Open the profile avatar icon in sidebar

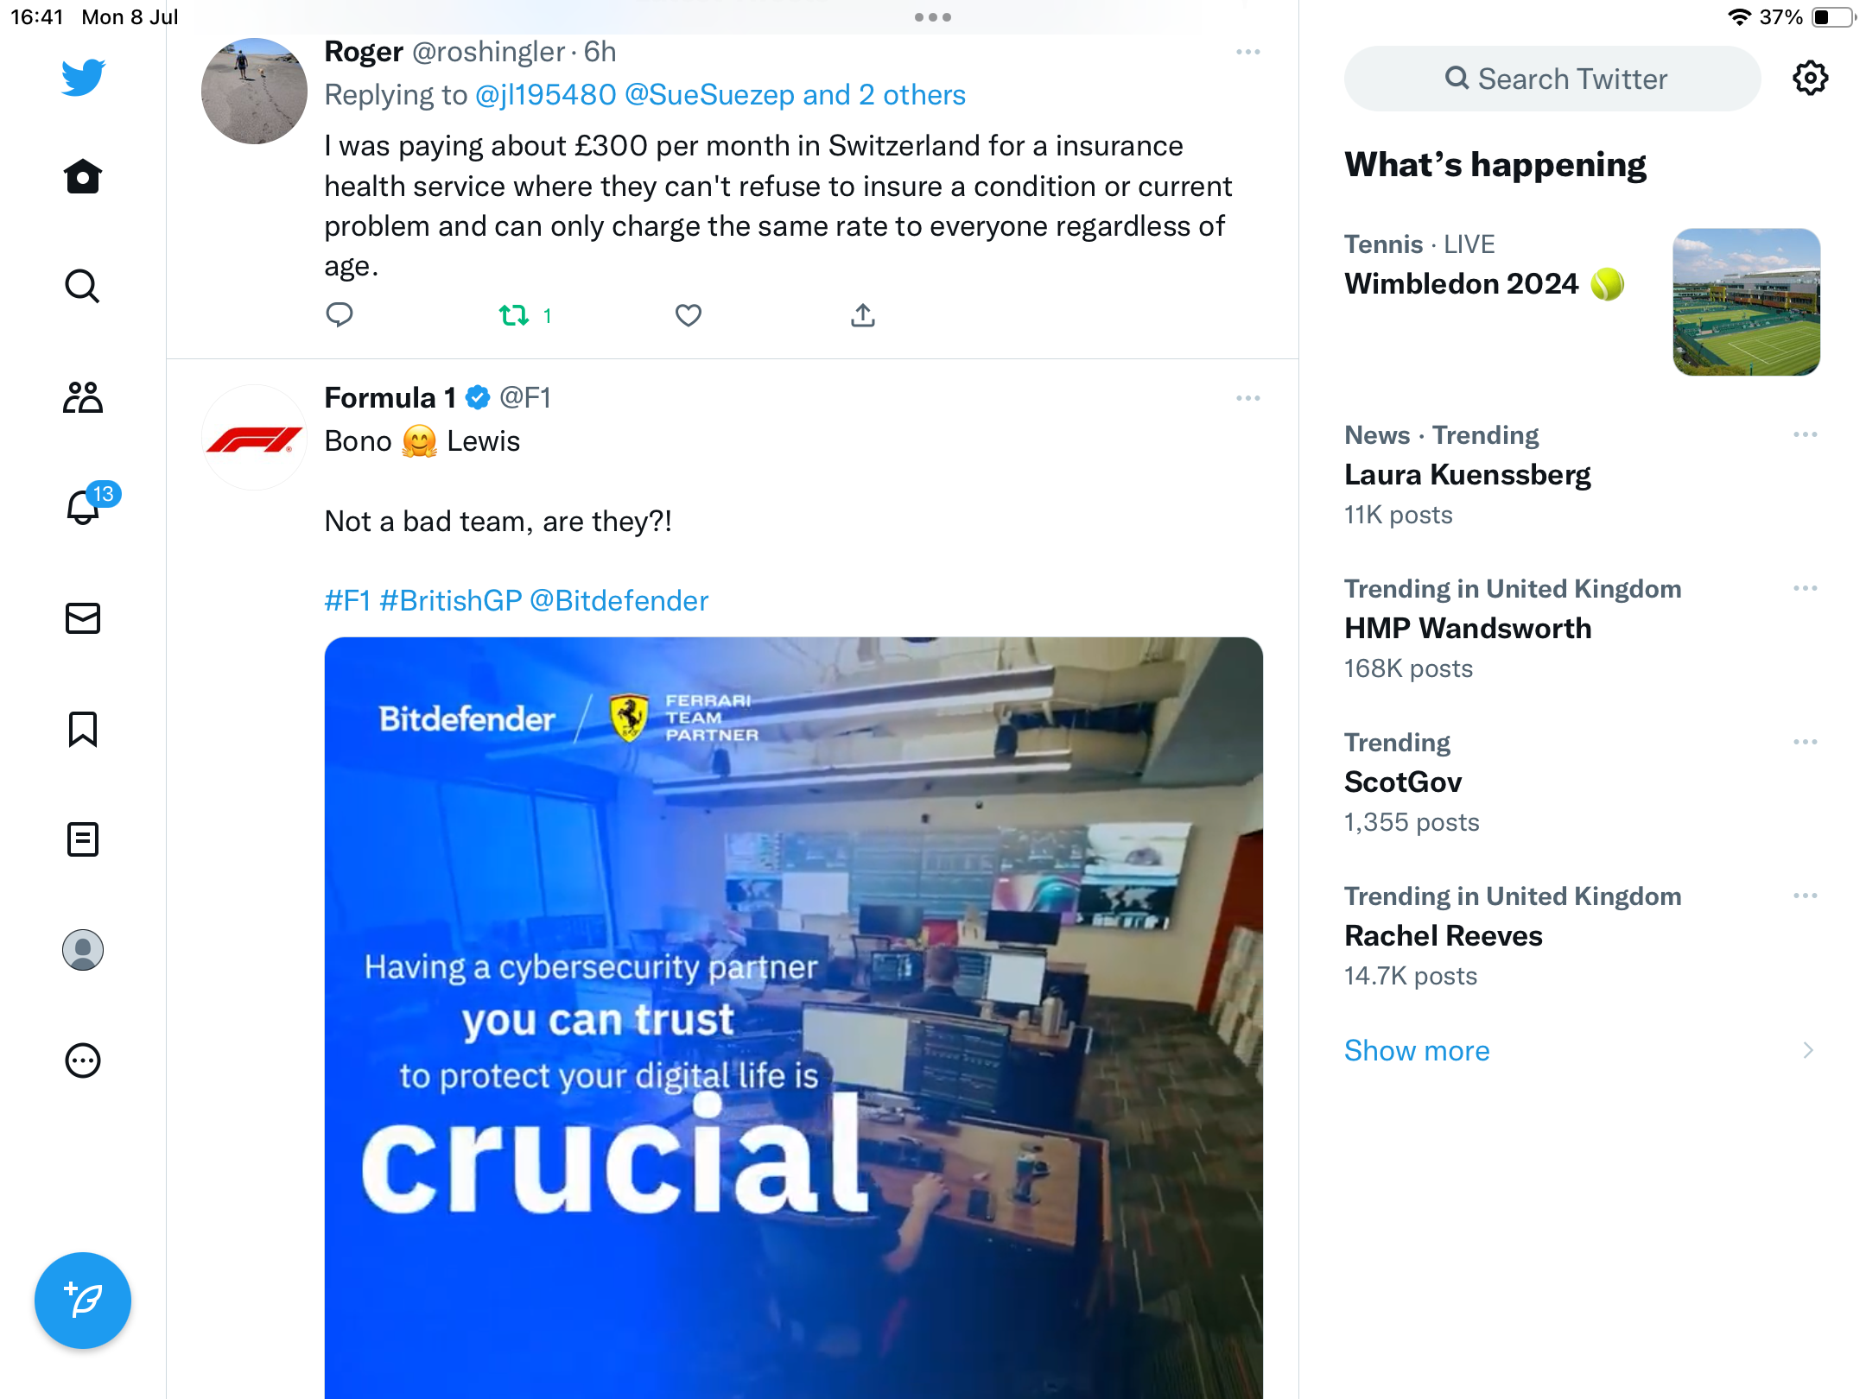[x=83, y=950]
